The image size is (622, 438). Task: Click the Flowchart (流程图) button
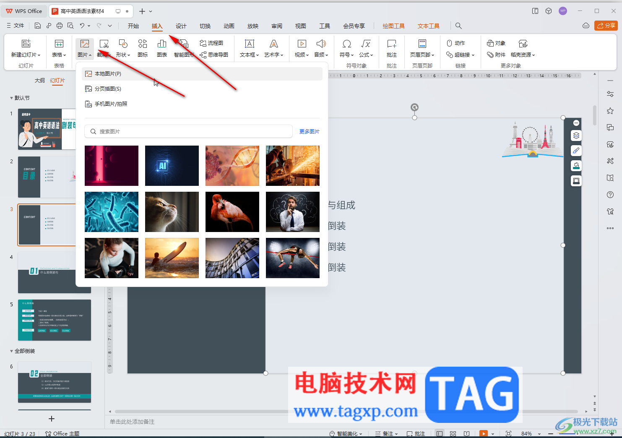[211, 43]
